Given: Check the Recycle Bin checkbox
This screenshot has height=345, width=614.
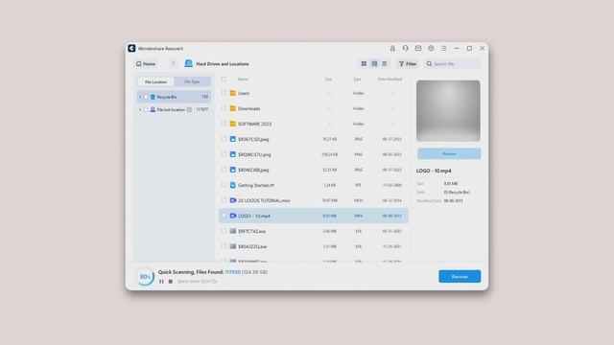Looking at the screenshot, I should (146, 97).
